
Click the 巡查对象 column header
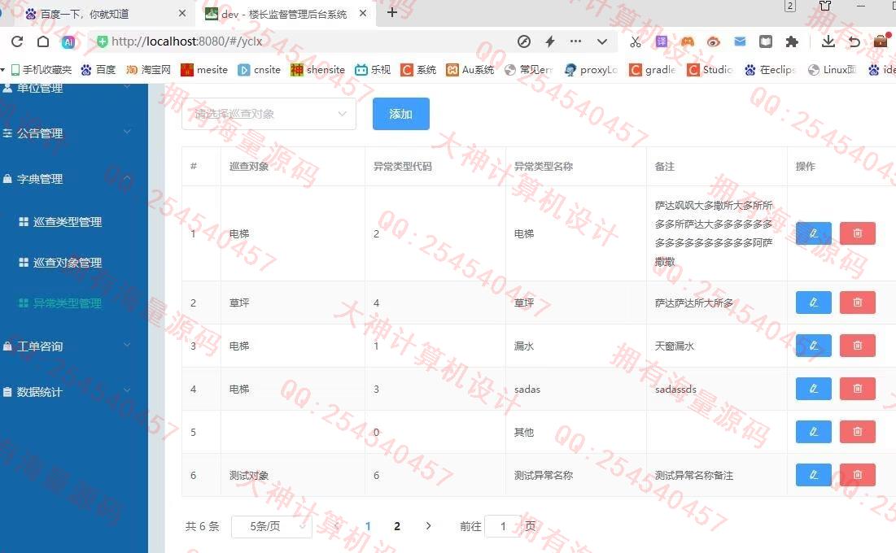pos(248,166)
